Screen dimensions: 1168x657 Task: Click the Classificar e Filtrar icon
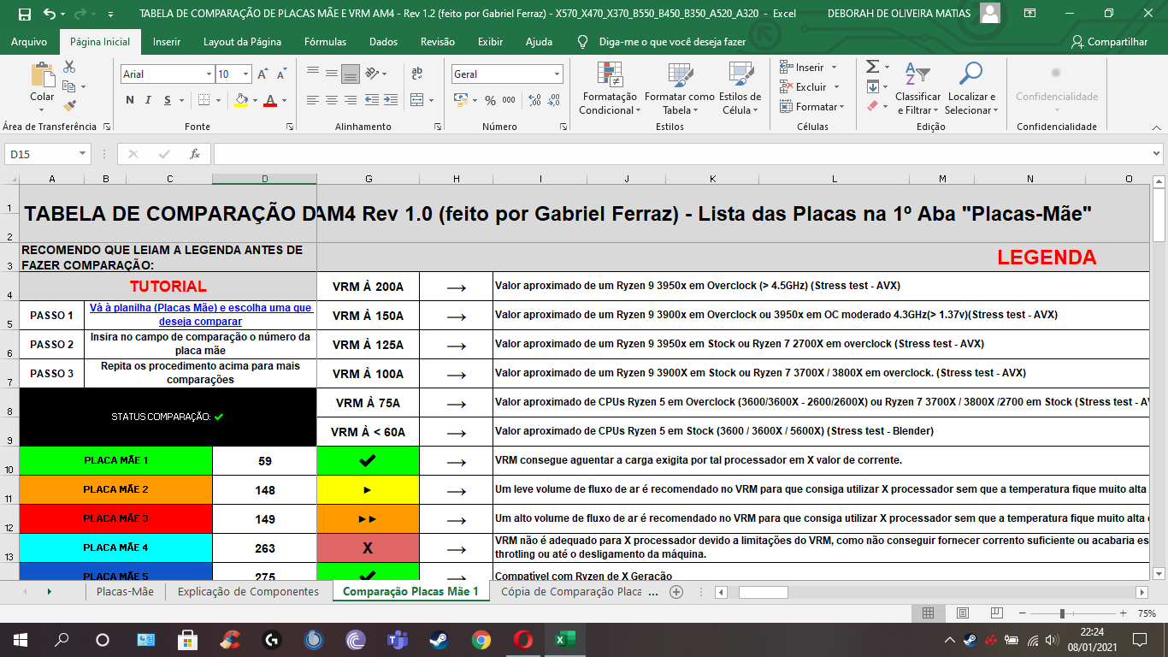coord(917,74)
